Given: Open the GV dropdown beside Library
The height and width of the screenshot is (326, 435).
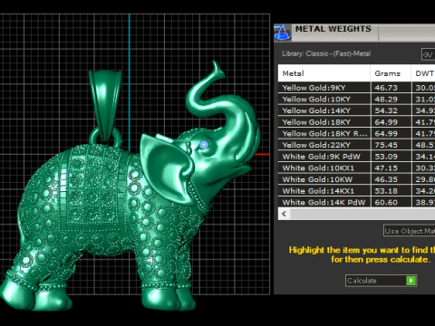Looking at the screenshot, I should 428,54.
